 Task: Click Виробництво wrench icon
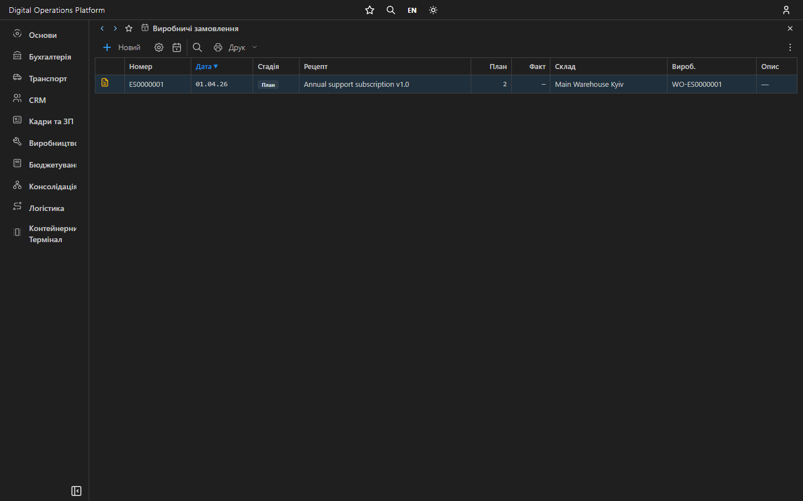(x=17, y=142)
